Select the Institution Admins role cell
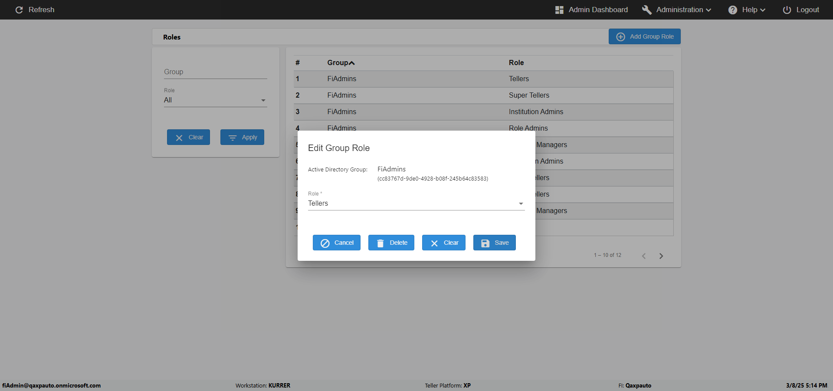The height and width of the screenshot is (391, 833). [x=536, y=112]
